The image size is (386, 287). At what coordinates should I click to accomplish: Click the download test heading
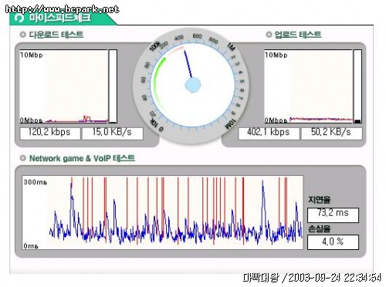tap(56, 35)
